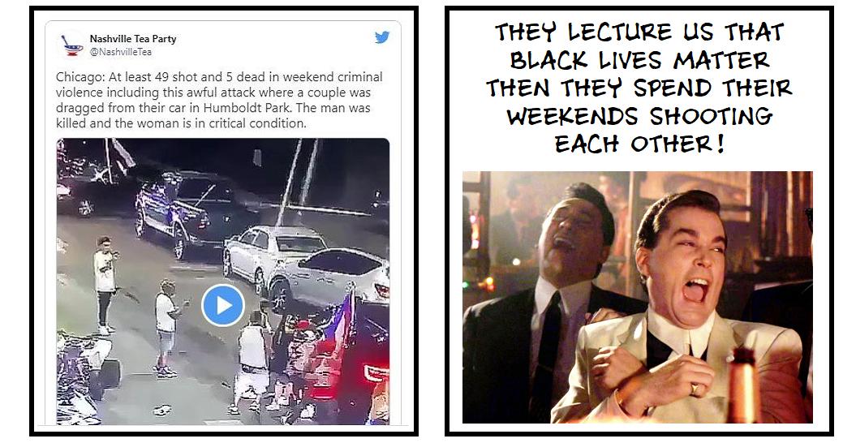Click the @NashvilleTea handle

[x=121, y=52]
